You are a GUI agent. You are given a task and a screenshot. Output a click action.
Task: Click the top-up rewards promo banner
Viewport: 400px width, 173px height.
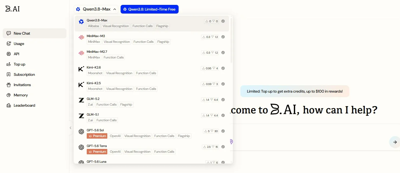click(295, 91)
